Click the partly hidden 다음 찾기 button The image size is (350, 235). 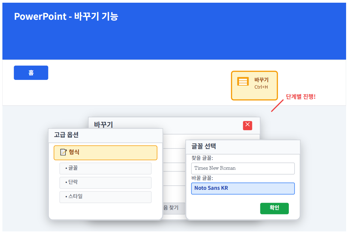click(174, 208)
